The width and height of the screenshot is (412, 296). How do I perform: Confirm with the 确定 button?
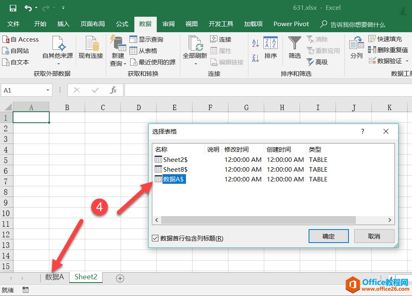[x=328, y=236]
